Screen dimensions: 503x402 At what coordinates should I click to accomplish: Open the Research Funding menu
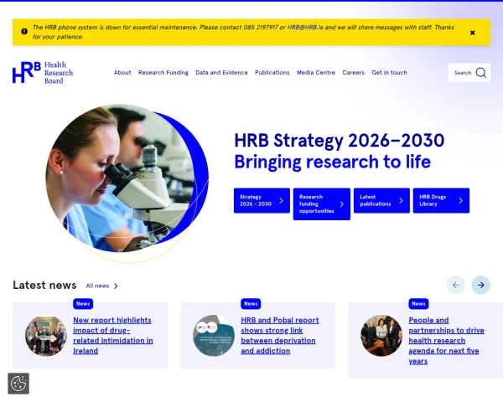coord(163,73)
